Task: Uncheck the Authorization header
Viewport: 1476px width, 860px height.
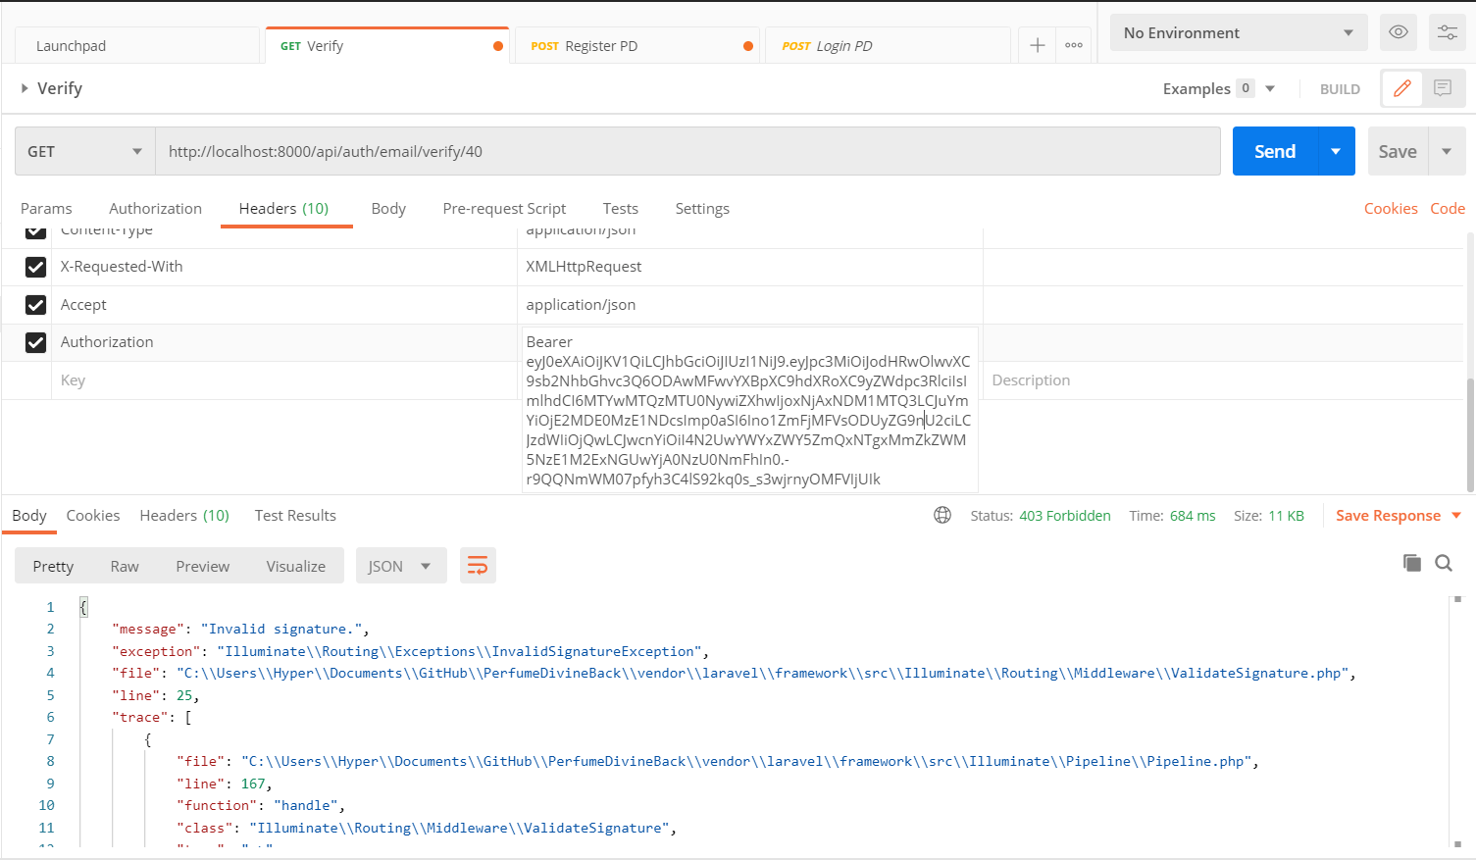Action: click(35, 342)
